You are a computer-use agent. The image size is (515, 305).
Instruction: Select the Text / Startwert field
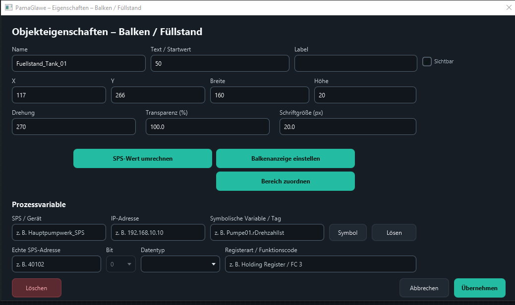tap(220, 63)
